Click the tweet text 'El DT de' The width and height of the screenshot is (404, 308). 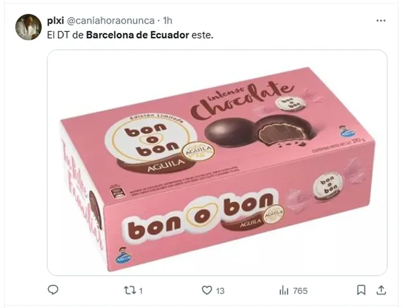click(x=65, y=35)
